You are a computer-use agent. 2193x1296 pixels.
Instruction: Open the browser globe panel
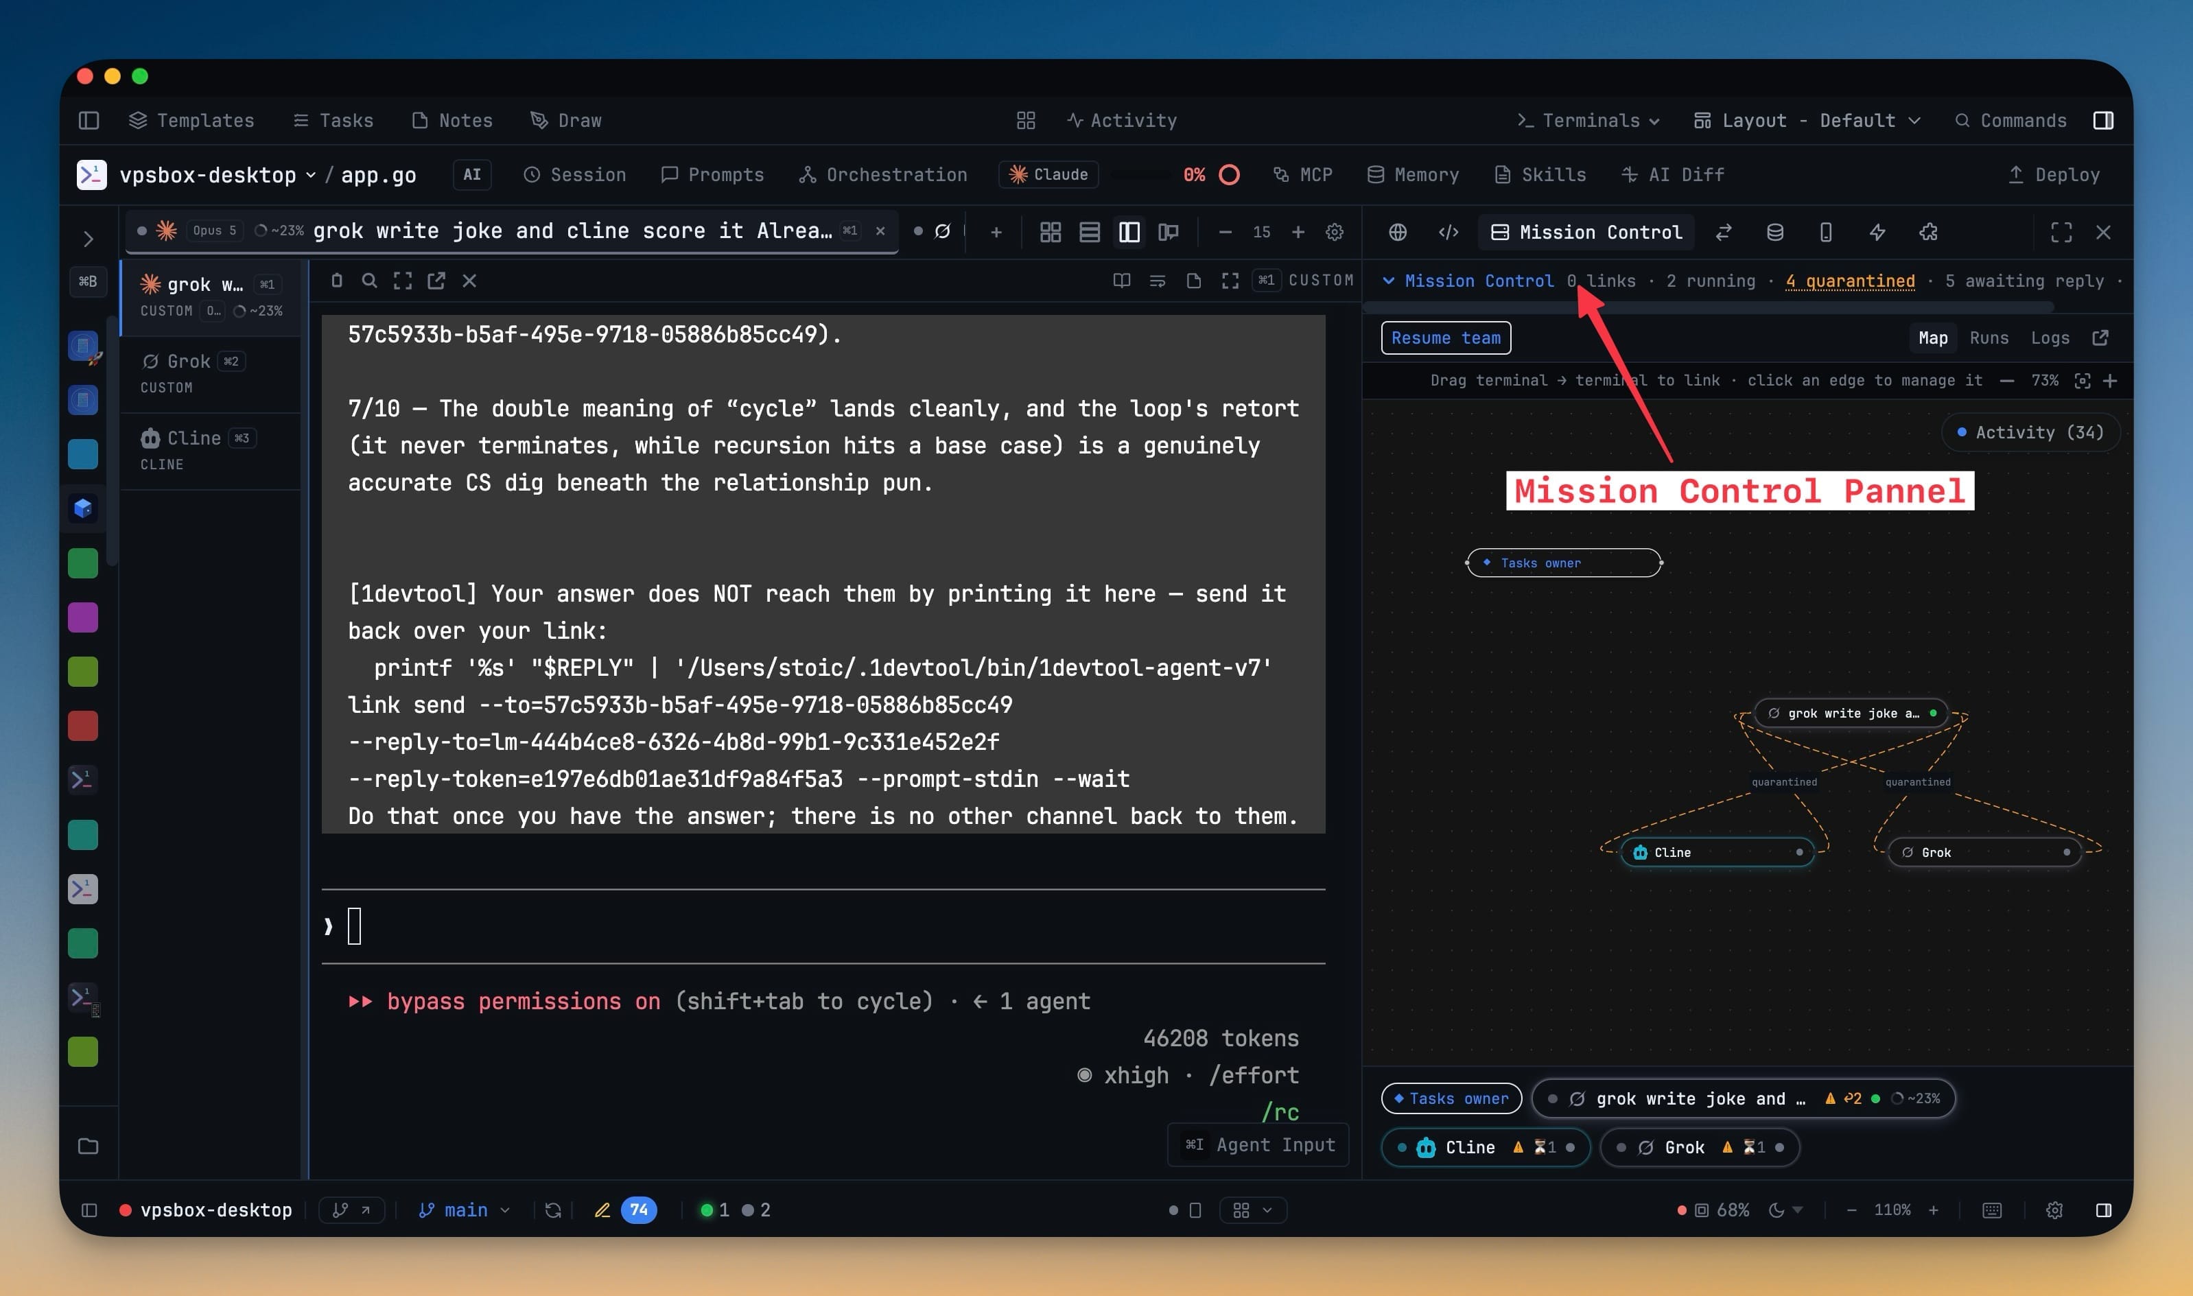coord(1398,233)
